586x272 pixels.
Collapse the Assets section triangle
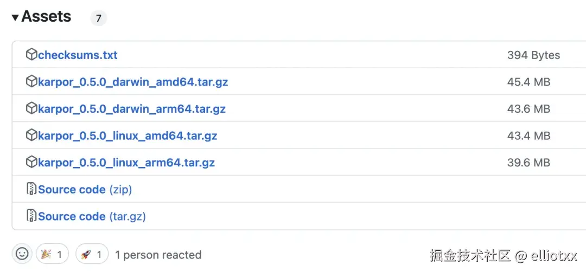pyautogui.click(x=15, y=18)
